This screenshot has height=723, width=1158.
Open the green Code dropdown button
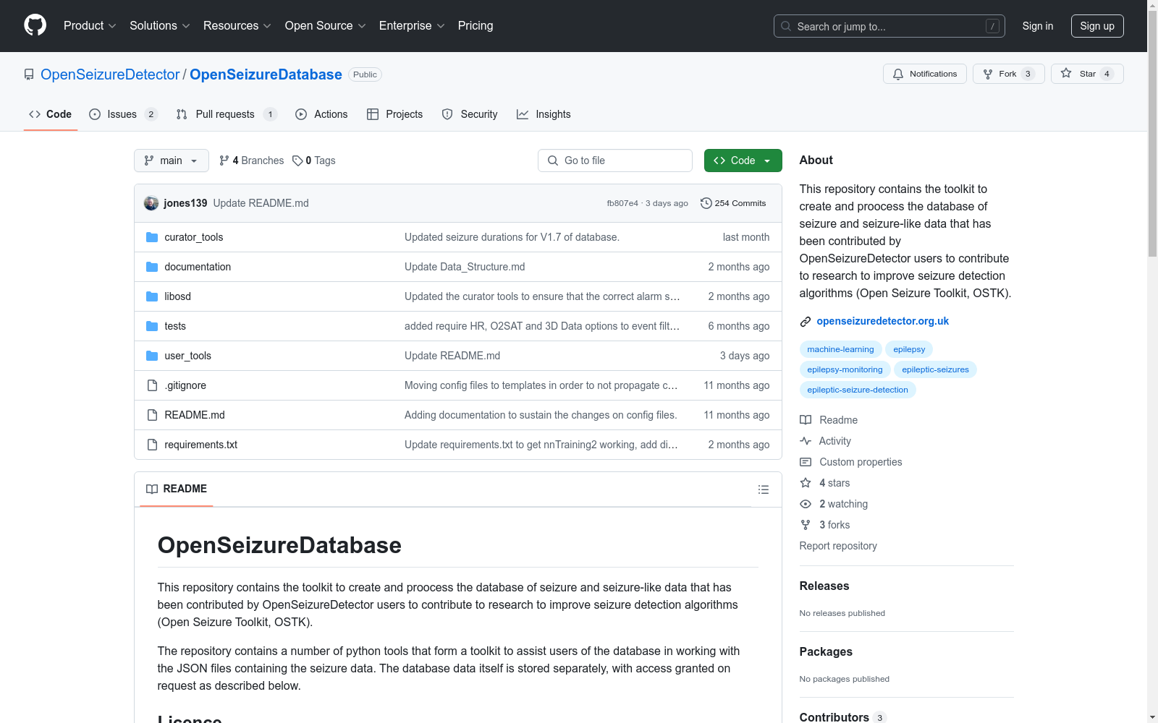[743, 161]
